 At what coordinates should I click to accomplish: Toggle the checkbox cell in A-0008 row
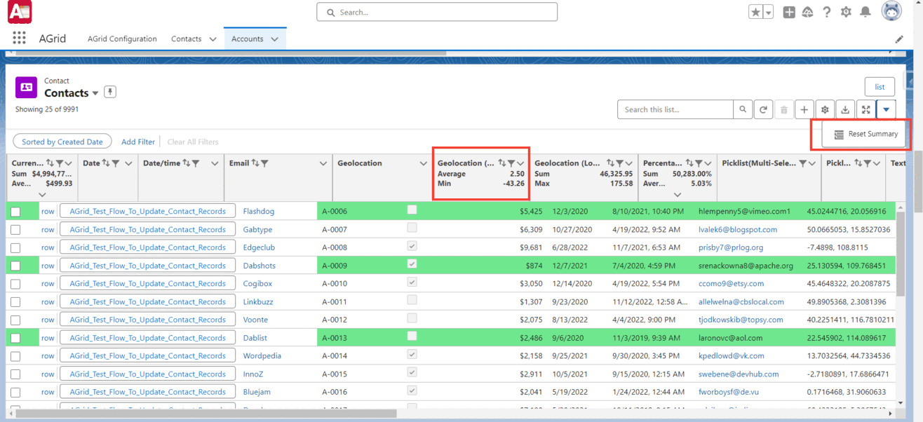point(412,246)
